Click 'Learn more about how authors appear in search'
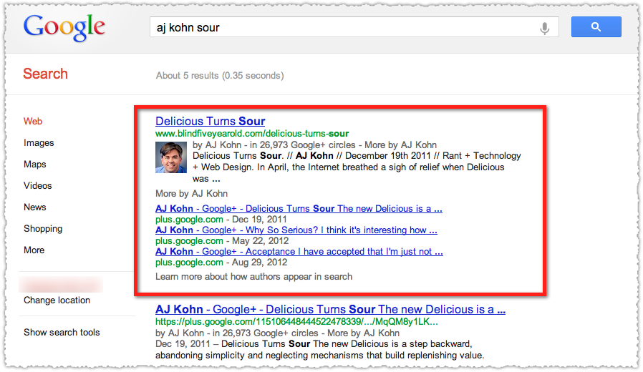The height and width of the screenshot is (372, 643). [x=254, y=277]
